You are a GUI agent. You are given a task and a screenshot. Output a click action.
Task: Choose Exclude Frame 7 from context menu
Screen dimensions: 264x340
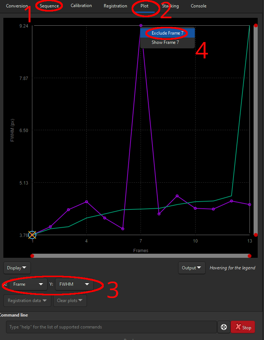point(167,33)
